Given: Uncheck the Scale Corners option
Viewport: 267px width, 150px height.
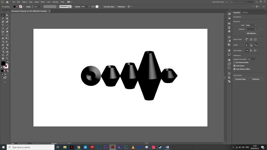Looking at the screenshot, I should pos(234,66).
